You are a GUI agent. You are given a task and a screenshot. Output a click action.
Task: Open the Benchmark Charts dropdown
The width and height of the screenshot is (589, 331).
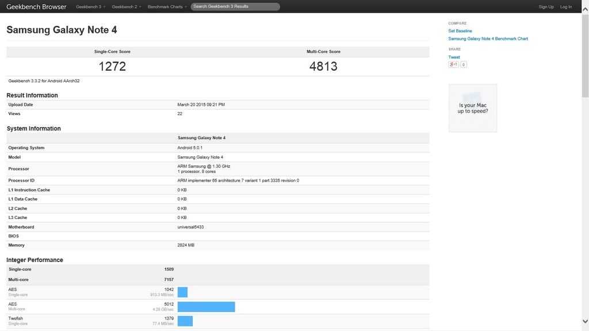pos(167,7)
